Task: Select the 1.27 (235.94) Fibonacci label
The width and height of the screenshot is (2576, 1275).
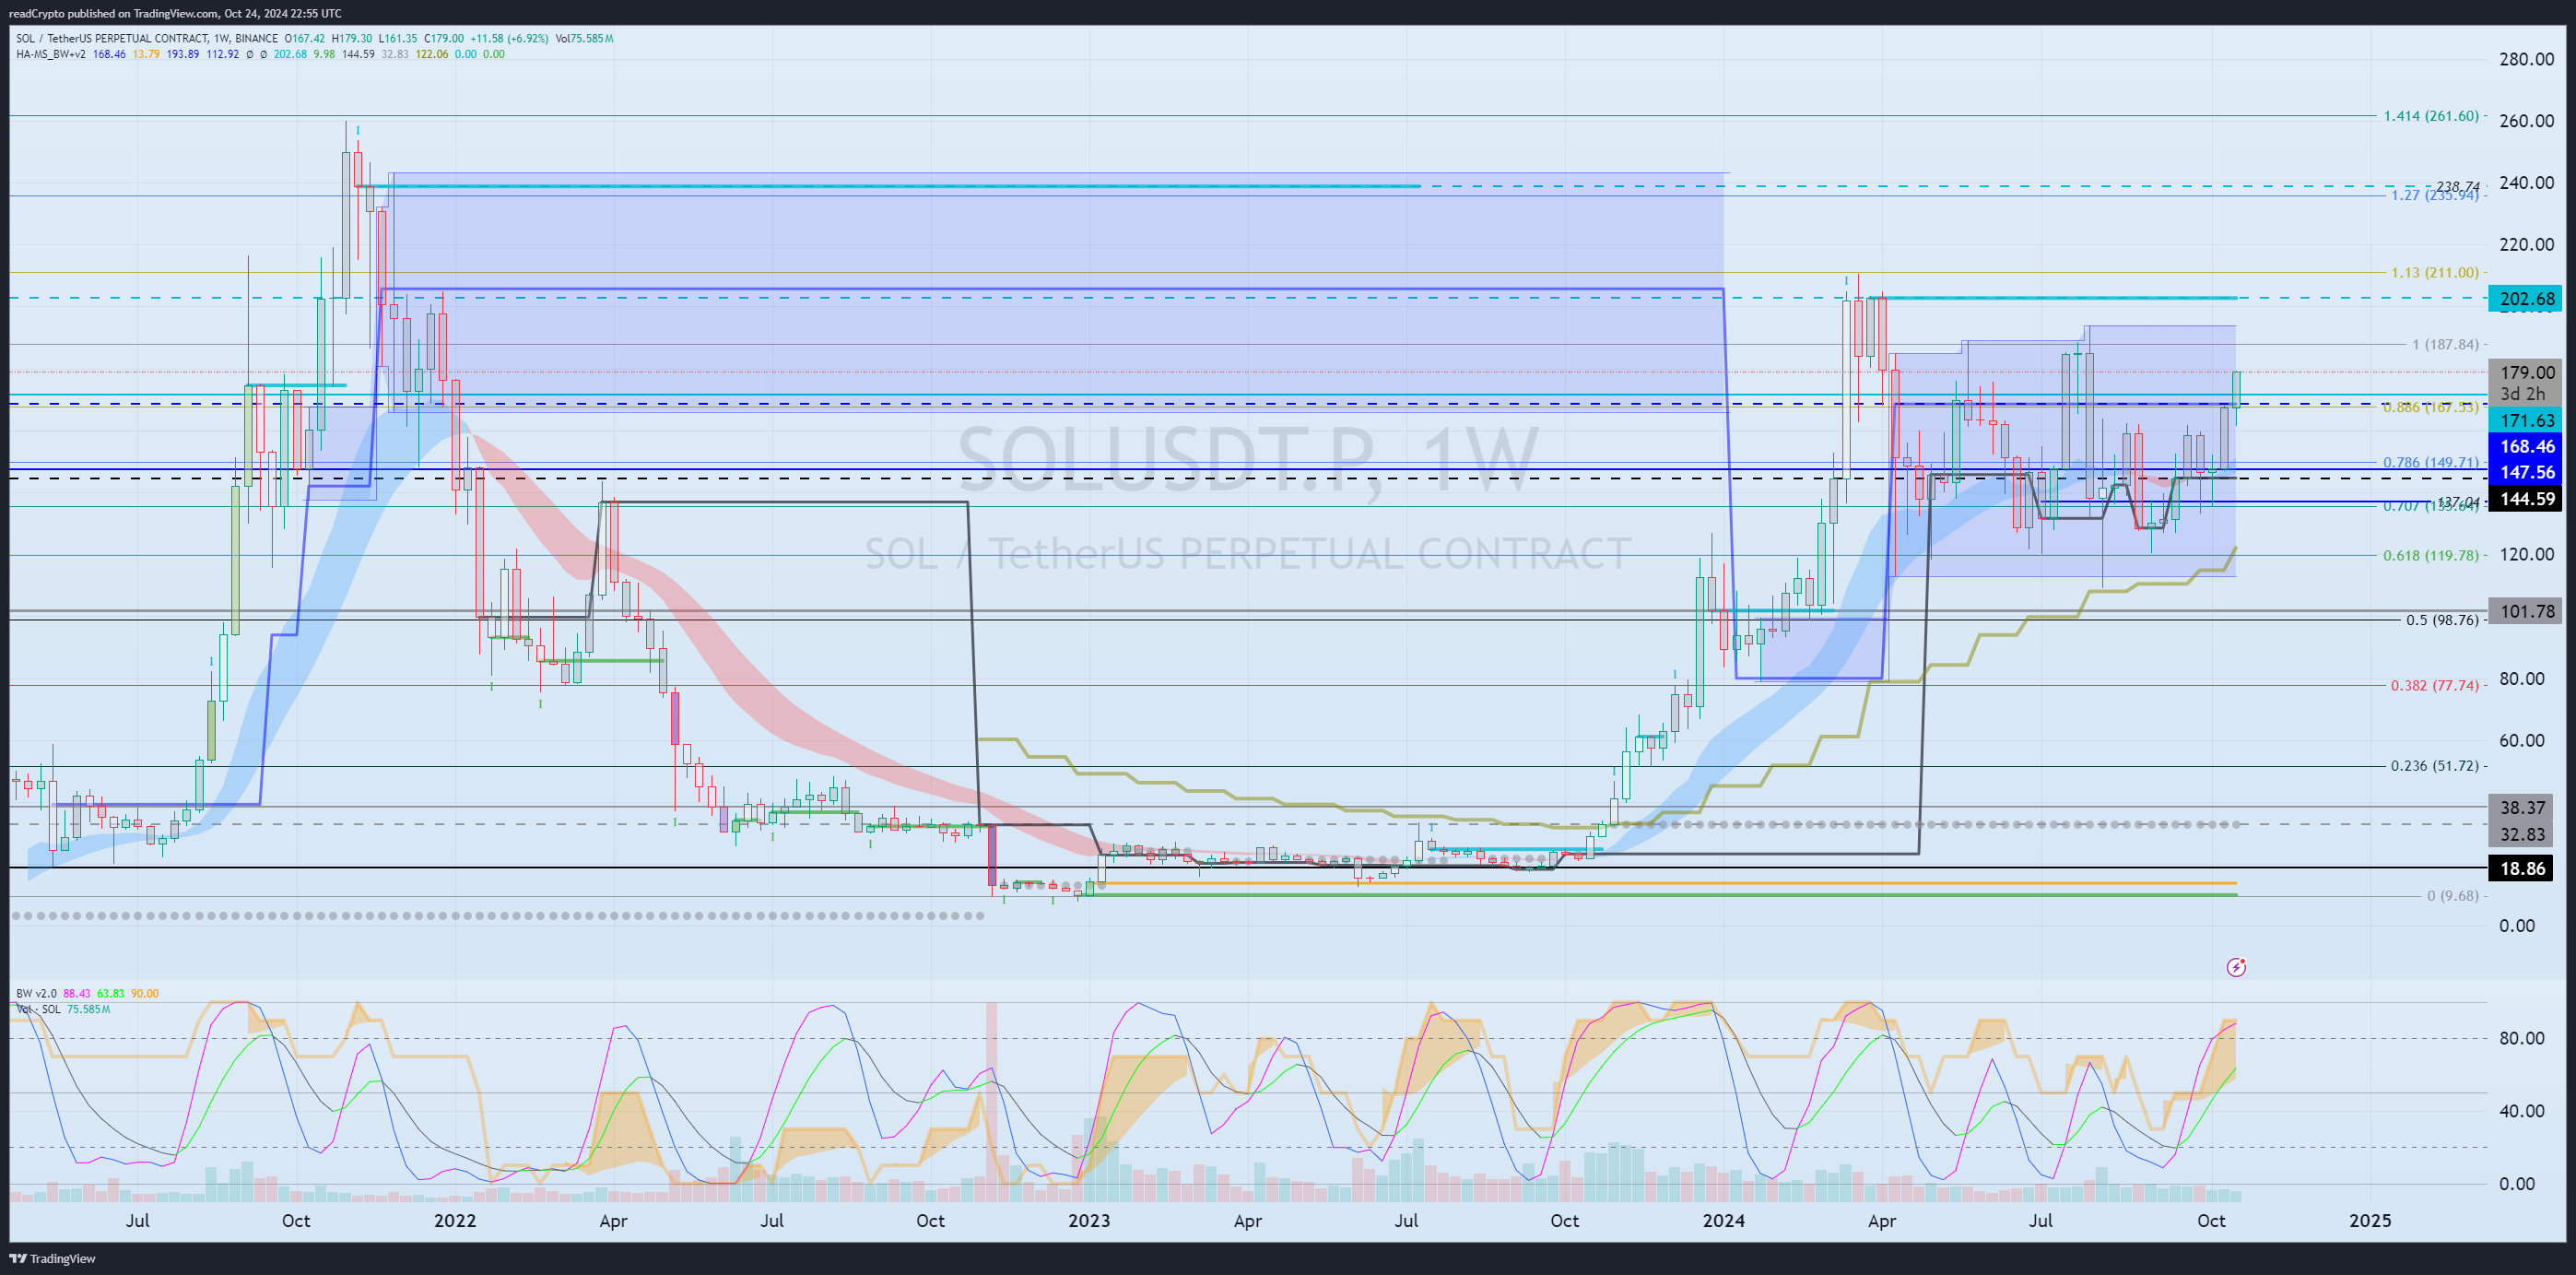Action: (x=2435, y=195)
